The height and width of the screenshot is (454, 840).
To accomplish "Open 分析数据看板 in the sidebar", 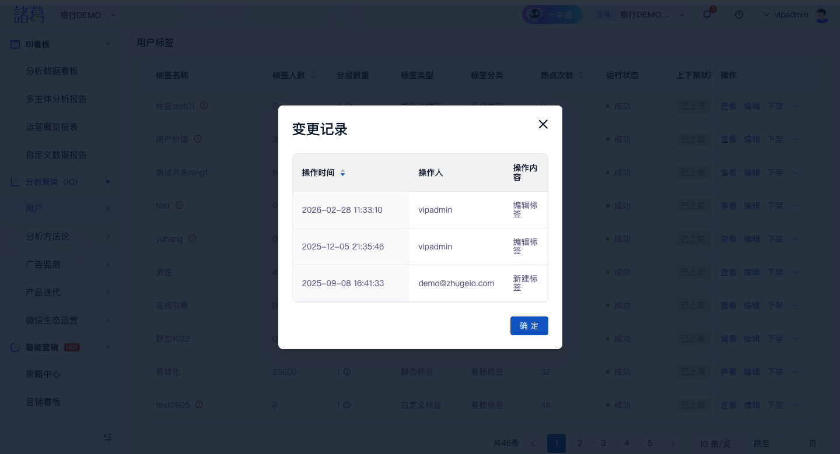I will (52, 71).
